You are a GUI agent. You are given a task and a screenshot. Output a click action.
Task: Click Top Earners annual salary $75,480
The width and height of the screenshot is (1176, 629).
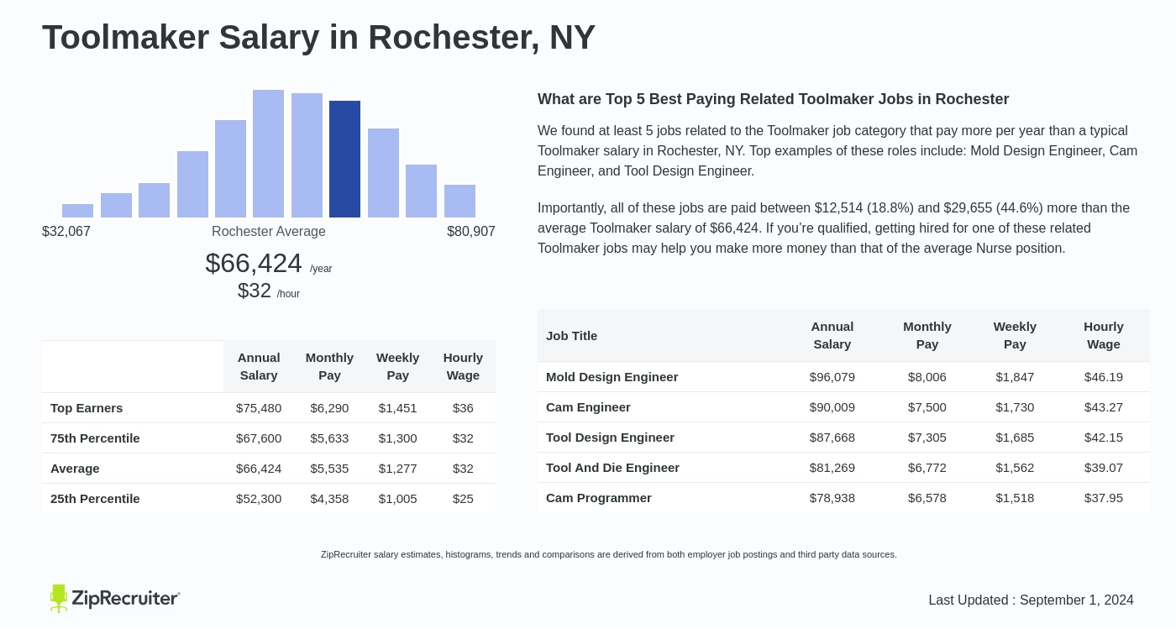coord(259,408)
